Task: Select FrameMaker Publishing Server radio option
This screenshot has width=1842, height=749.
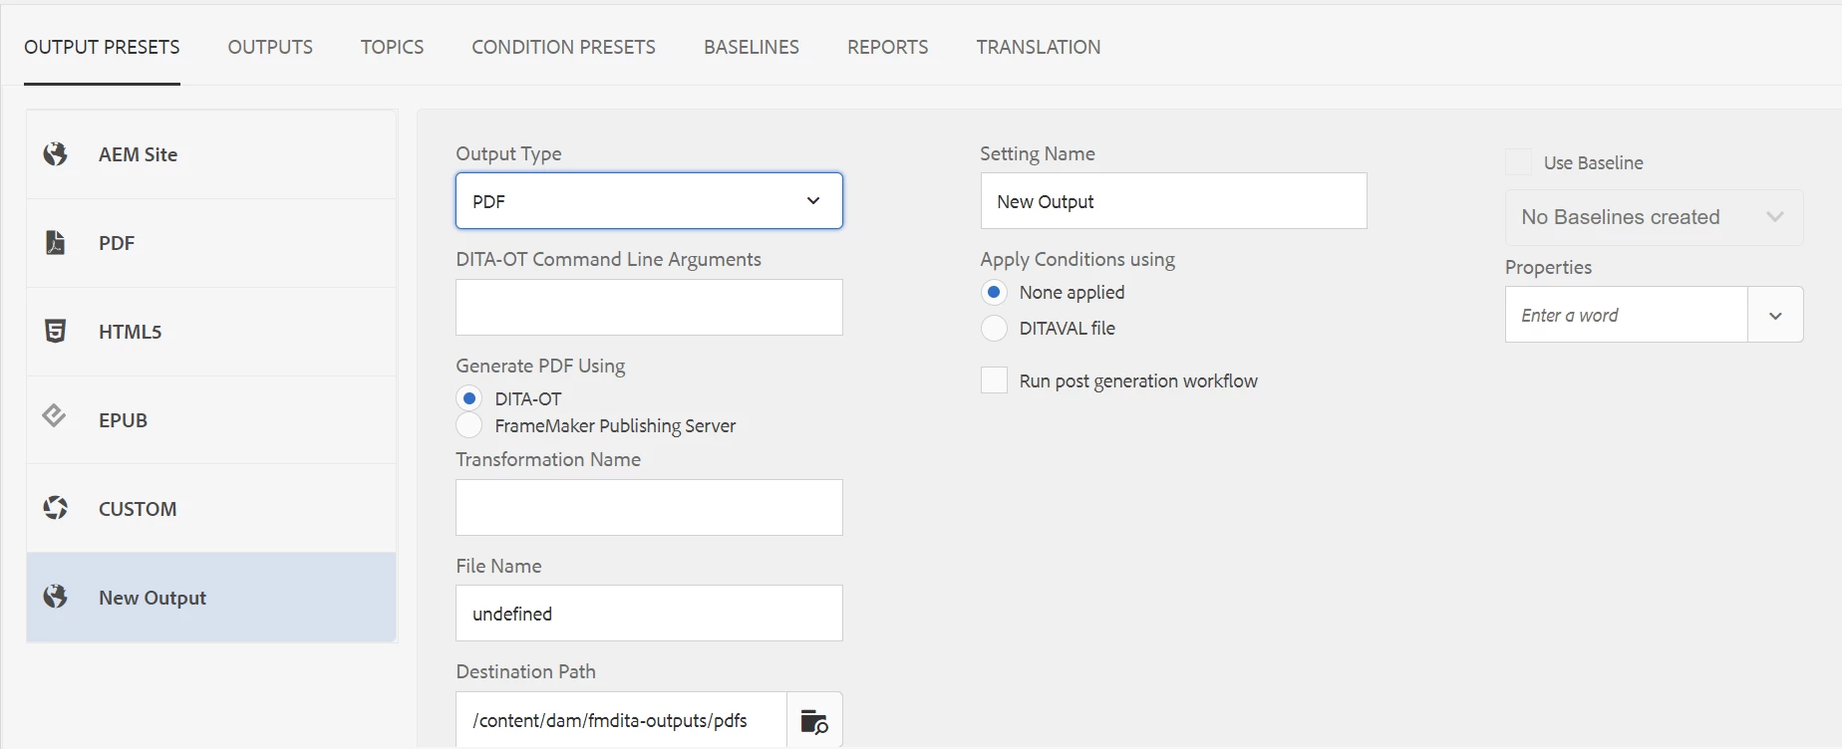Action: click(x=468, y=425)
